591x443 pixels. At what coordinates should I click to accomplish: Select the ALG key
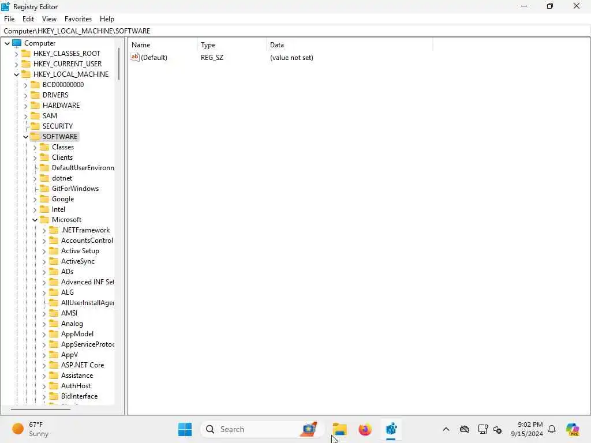tap(68, 292)
